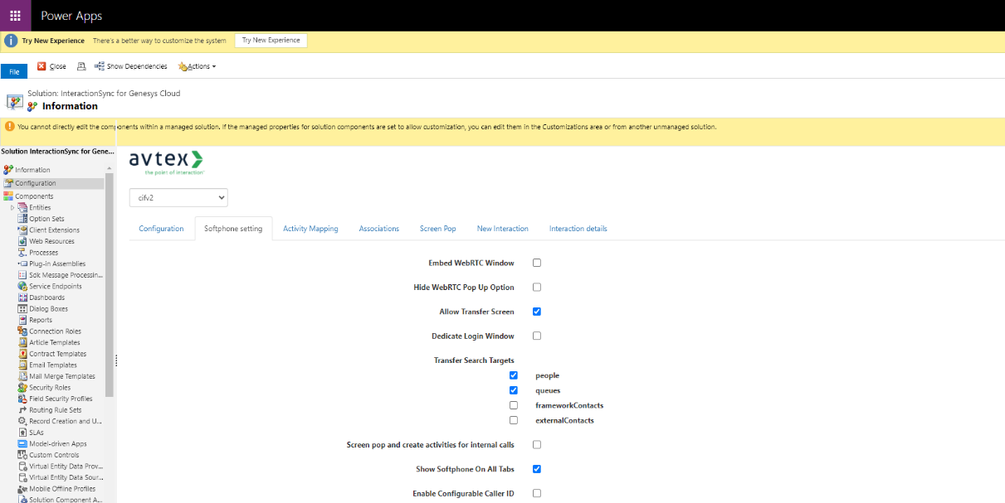Click the Security Roles icon

pyautogui.click(x=22, y=387)
